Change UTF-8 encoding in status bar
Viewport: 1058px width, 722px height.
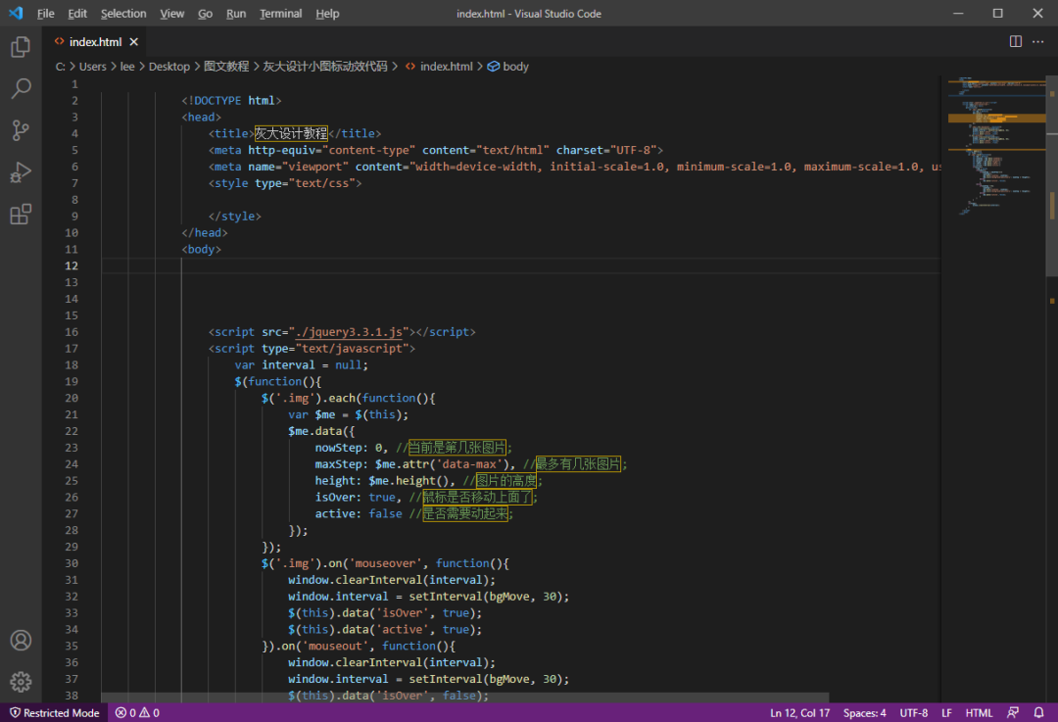913,713
